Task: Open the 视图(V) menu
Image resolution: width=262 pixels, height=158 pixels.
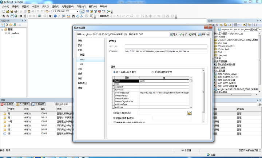Action: point(25,7)
